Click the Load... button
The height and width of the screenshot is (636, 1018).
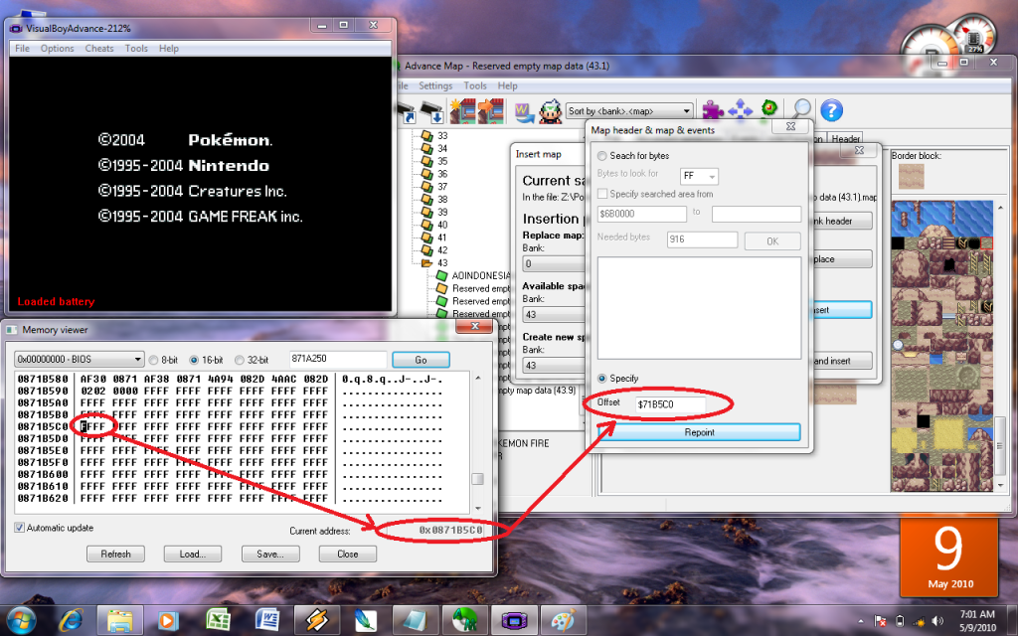[192, 554]
